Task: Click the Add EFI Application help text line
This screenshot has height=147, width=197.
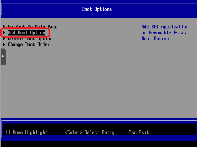Action: pos(165,27)
